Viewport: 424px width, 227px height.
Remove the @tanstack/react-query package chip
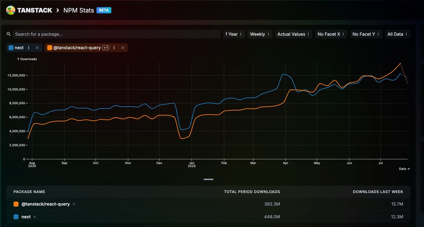click(x=123, y=48)
